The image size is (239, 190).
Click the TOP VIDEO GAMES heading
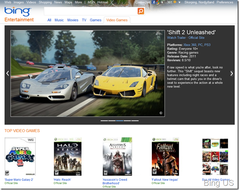coord(22,131)
